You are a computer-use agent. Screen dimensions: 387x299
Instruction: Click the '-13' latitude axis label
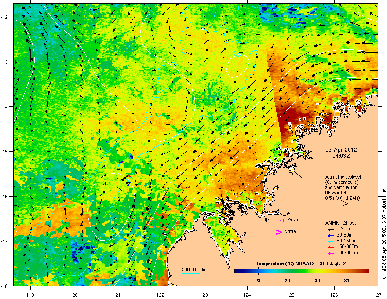[x=4, y=62]
